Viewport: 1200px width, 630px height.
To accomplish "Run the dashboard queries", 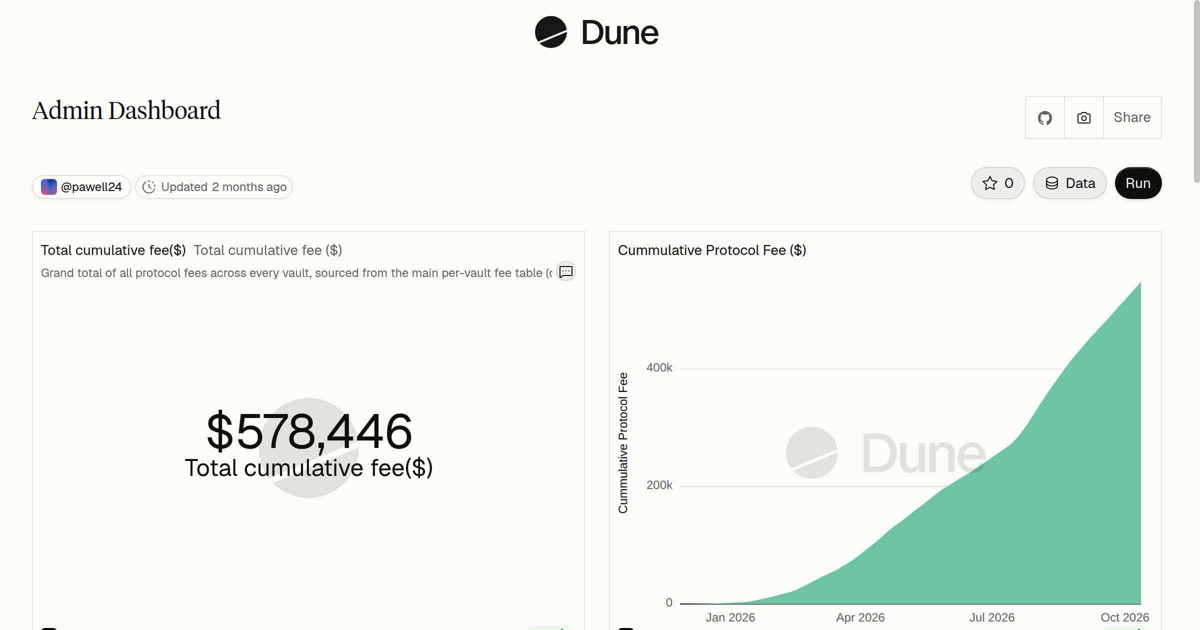I will [x=1138, y=183].
